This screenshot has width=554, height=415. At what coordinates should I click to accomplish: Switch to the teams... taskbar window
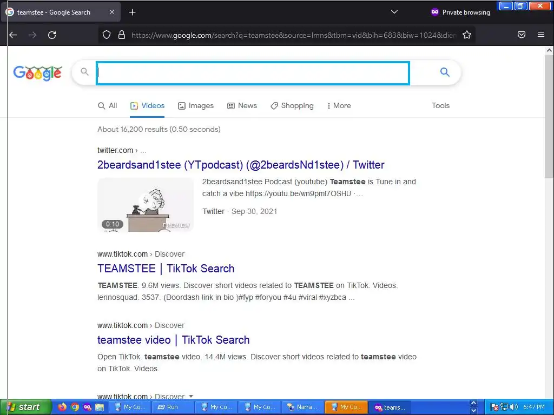[x=390, y=407]
